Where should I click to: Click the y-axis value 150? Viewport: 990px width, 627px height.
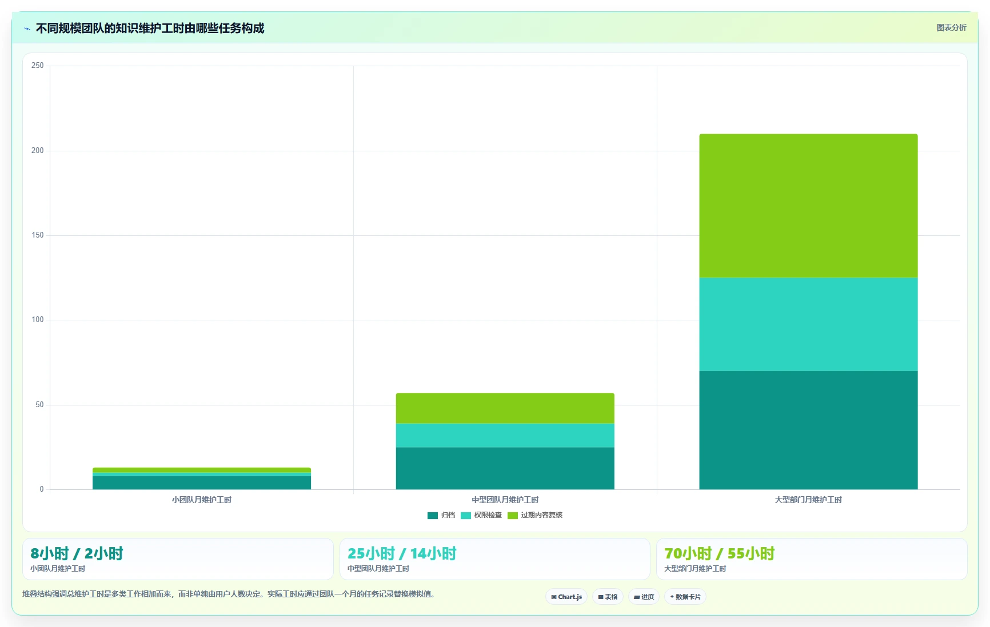pyautogui.click(x=37, y=235)
